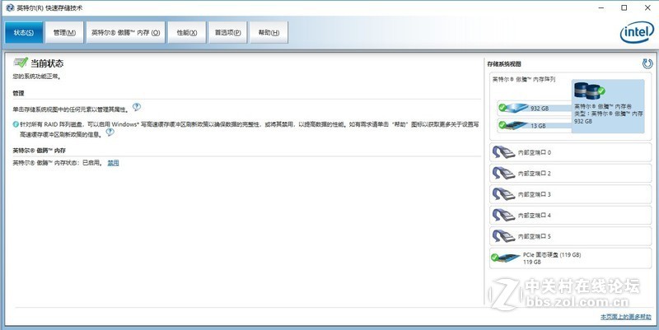This screenshot has height=330, width=659.
Task: Click help icon after storage view instruction
Action: (x=136, y=107)
